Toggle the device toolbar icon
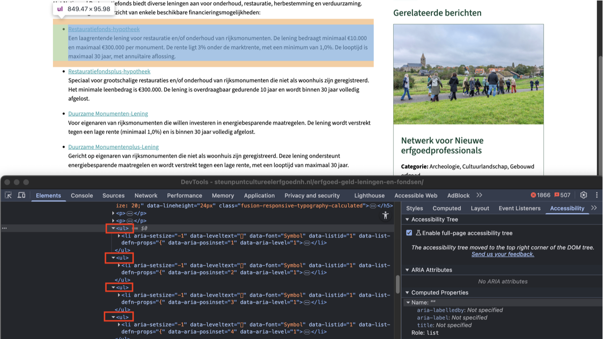Viewport: 603px width, 339px height. point(22,195)
